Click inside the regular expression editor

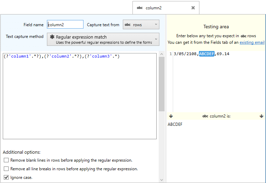point(80,96)
